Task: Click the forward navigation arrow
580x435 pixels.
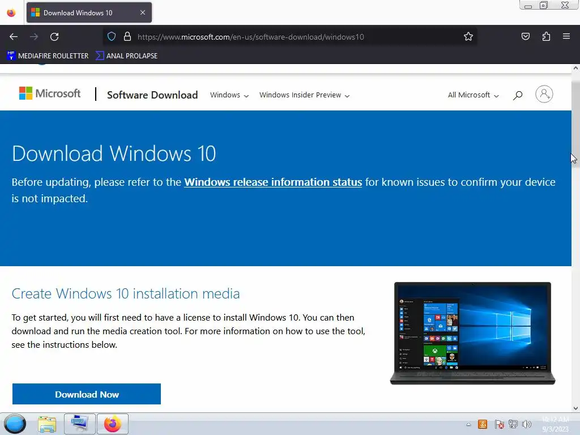Action: [x=34, y=37]
